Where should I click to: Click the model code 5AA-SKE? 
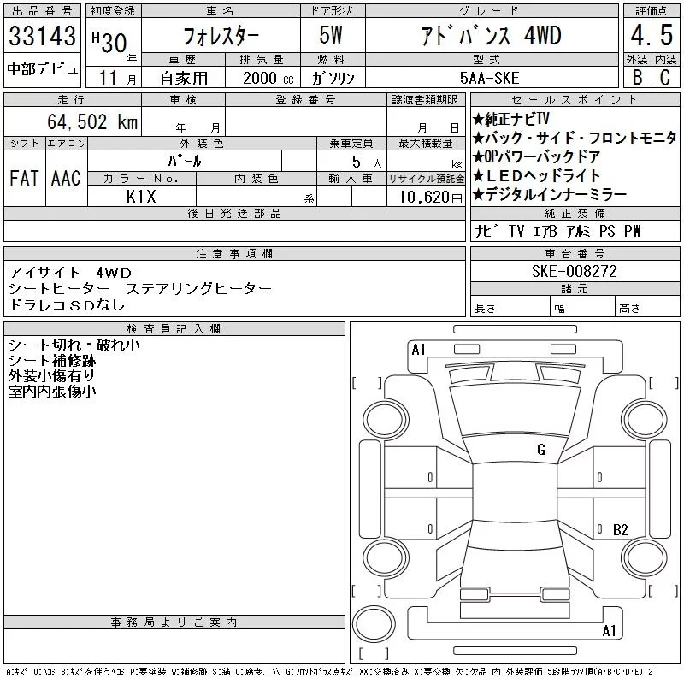pos(489,78)
